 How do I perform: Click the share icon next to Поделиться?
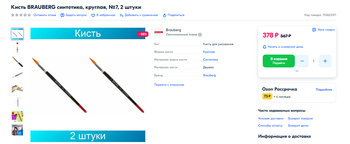point(165,15)
